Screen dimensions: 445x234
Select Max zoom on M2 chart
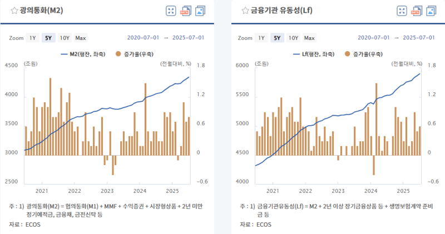pos(81,38)
